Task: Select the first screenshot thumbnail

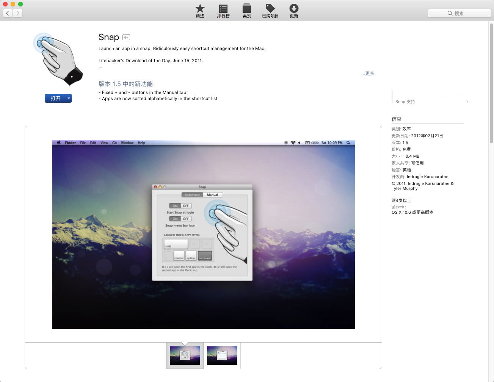Action: (185, 355)
